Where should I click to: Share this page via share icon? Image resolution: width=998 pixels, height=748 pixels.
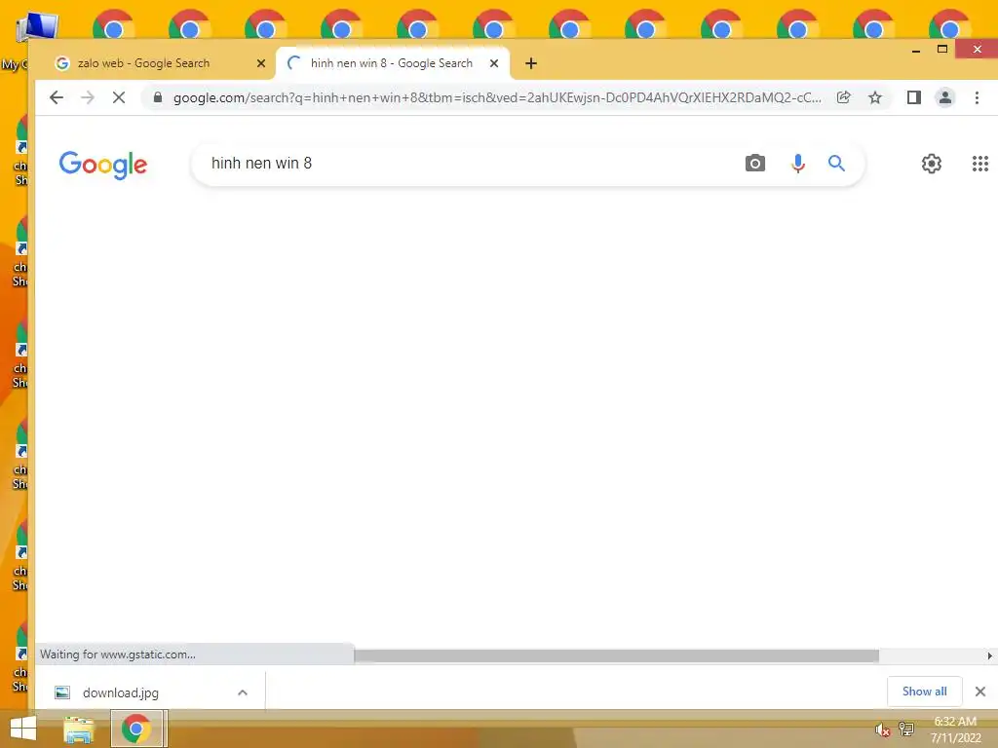[843, 97]
